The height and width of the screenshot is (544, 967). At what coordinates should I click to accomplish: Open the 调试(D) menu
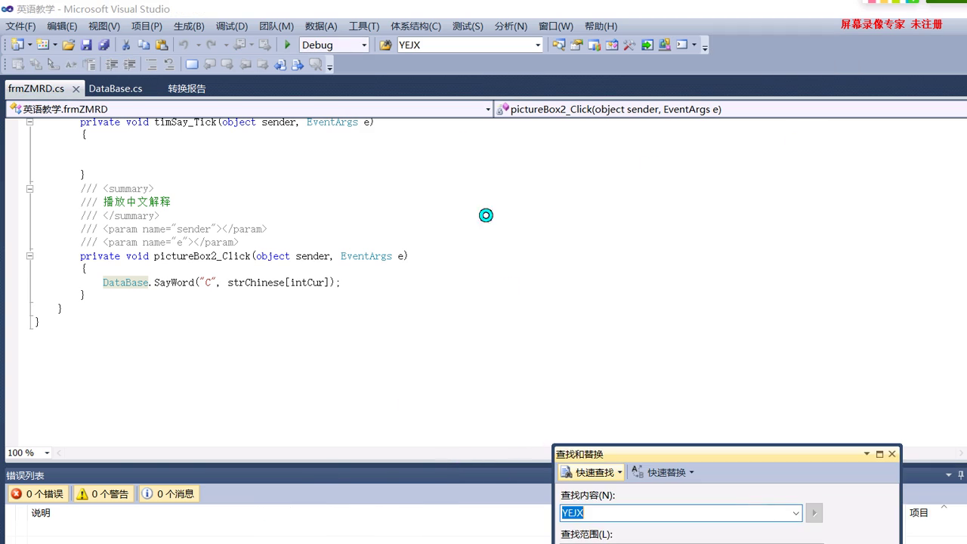tap(232, 26)
